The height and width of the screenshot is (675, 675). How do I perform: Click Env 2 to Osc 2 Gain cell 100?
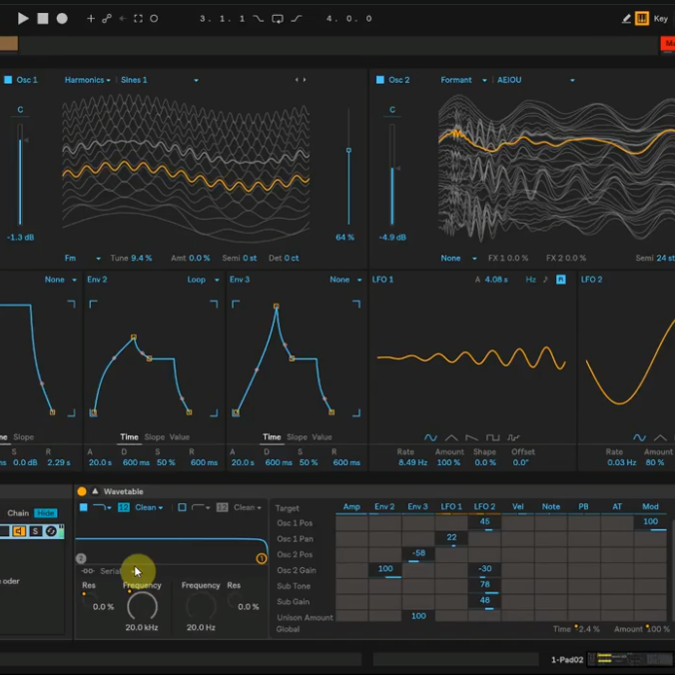tap(384, 569)
